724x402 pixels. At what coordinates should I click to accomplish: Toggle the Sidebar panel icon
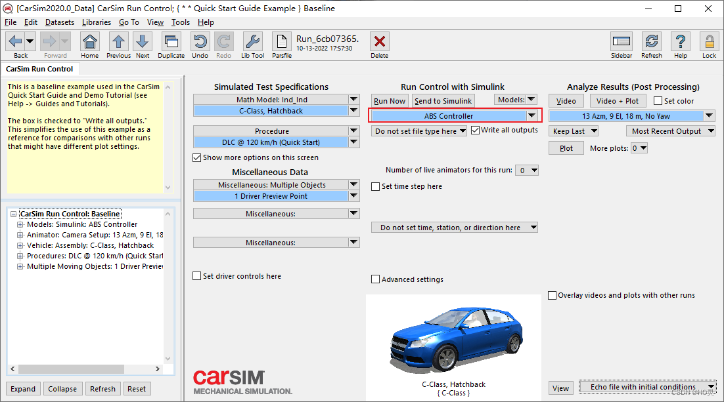point(622,41)
